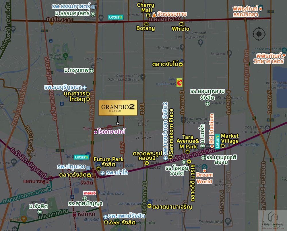Click the วัดธรรมกาย temple icon
The width and height of the screenshot is (287, 231).
(154, 15)
